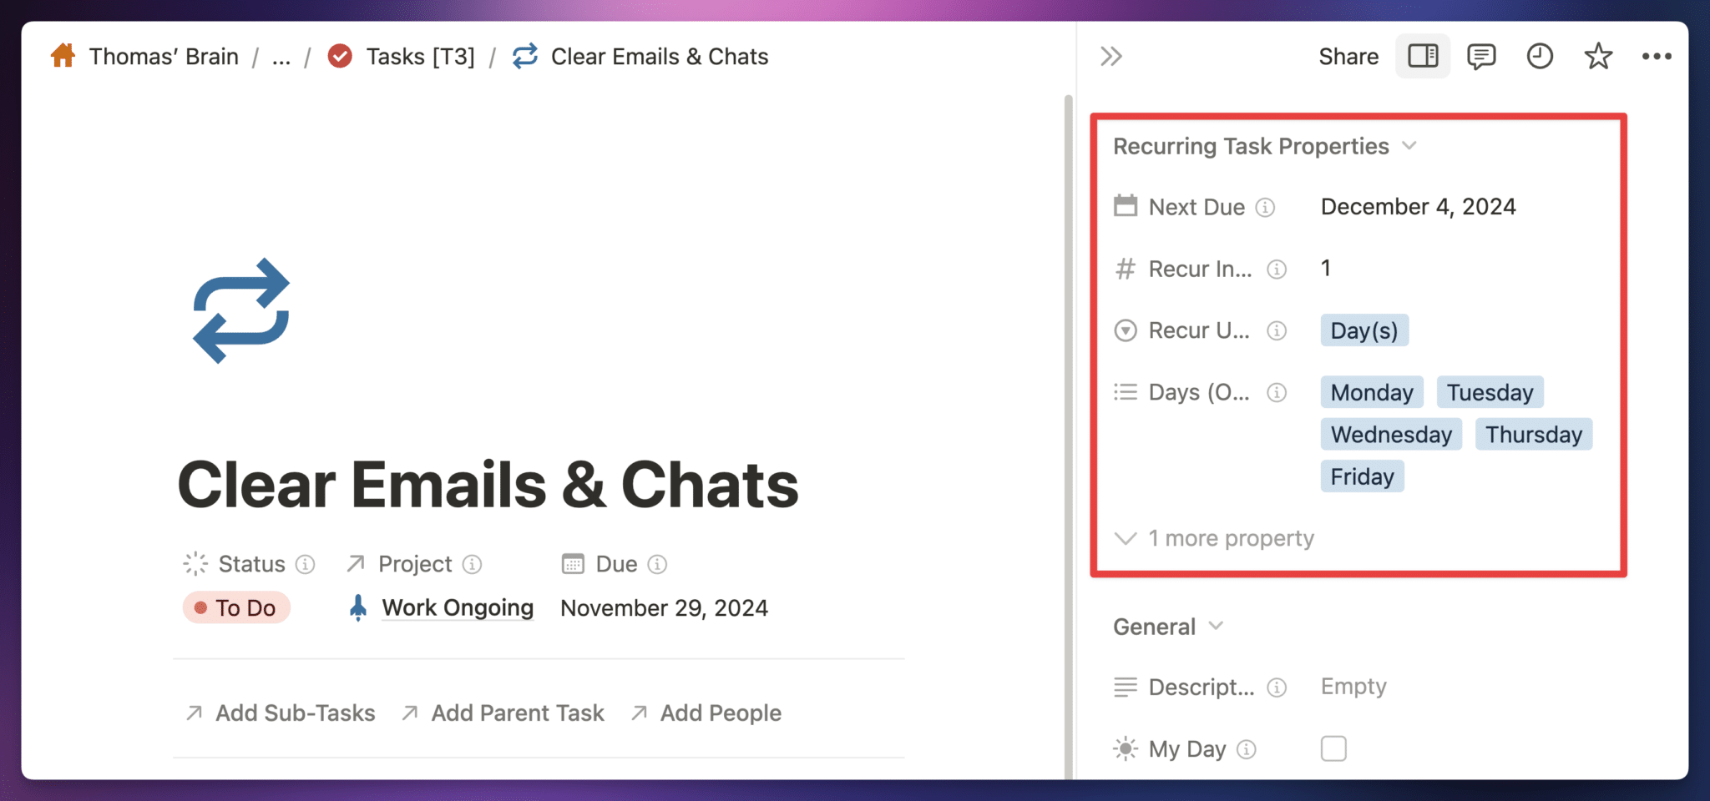Open the comments icon in top bar
Viewport: 1710px width, 801px height.
point(1481,56)
